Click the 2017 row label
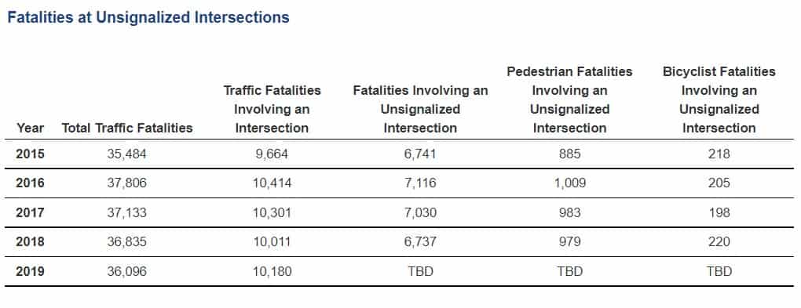 [30, 212]
